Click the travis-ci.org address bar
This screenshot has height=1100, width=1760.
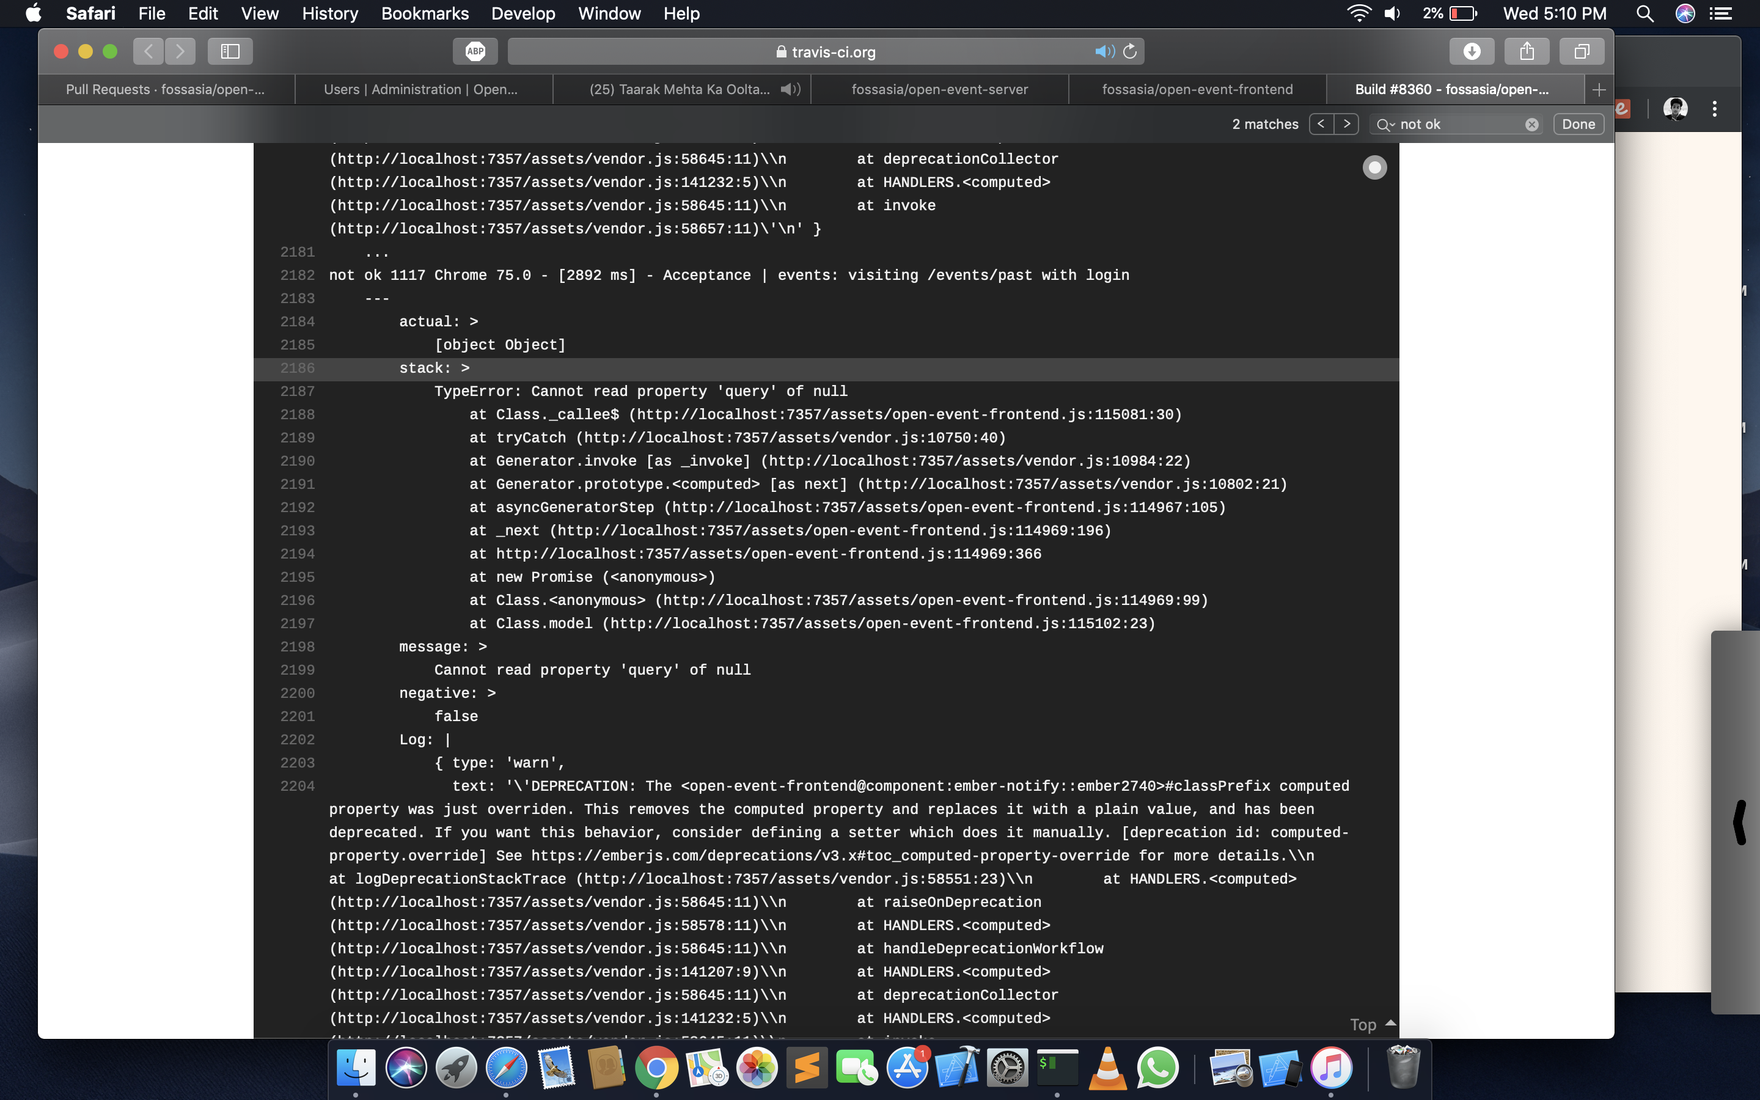[x=826, y=52]
